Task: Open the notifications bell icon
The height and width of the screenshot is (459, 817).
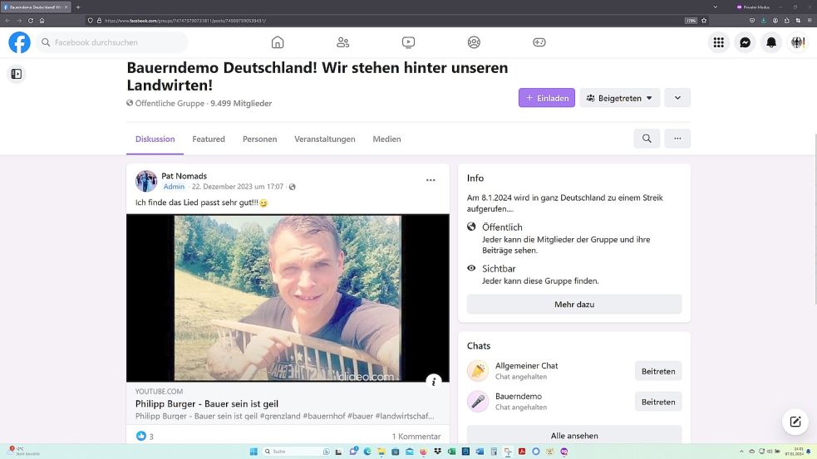Action: click(771, 42)
